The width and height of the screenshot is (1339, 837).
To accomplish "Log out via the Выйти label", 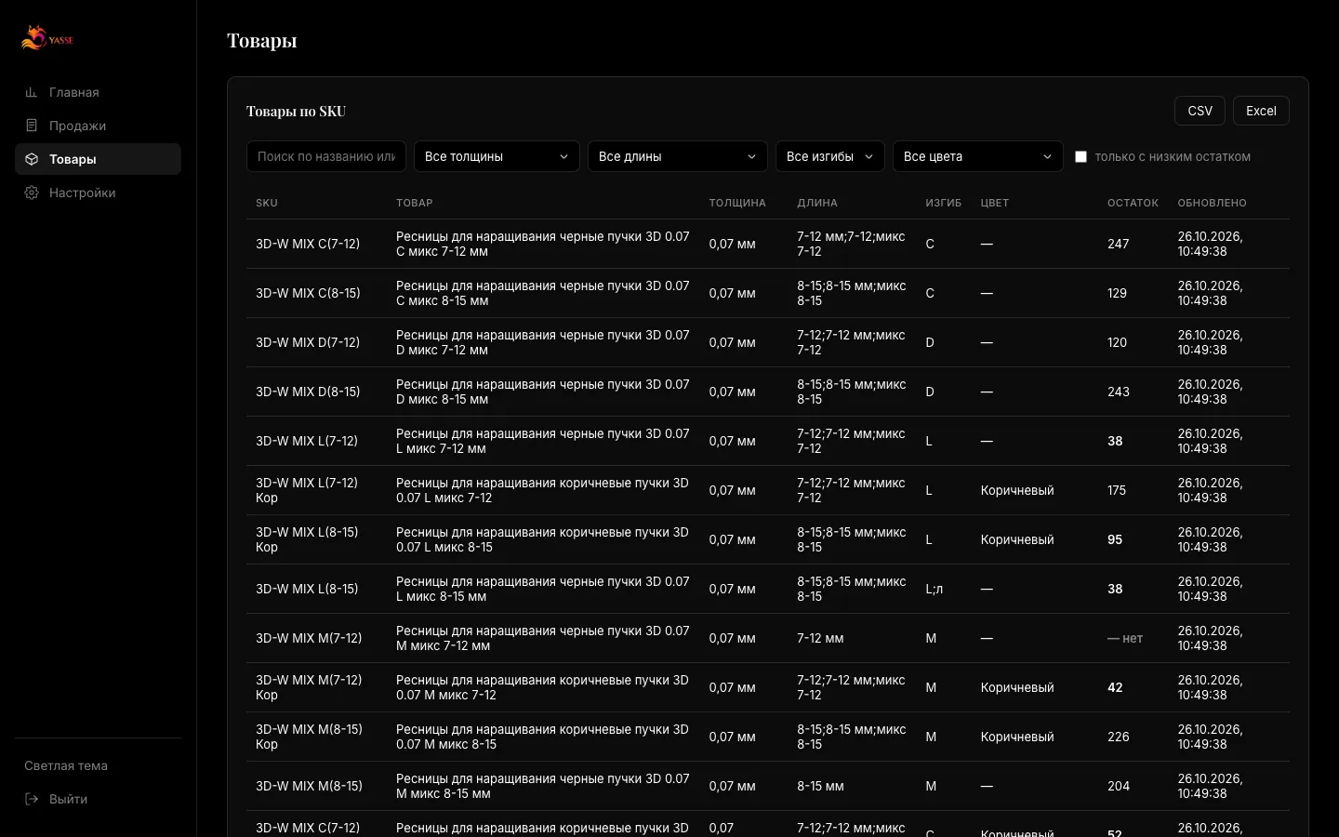I will 68,799.
